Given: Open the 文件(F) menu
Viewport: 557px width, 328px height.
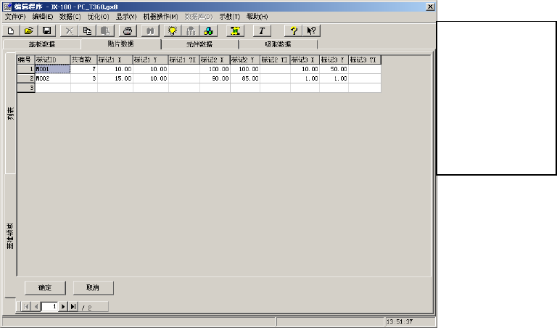Looking at the screenshot, I should (x=15, y=17).
